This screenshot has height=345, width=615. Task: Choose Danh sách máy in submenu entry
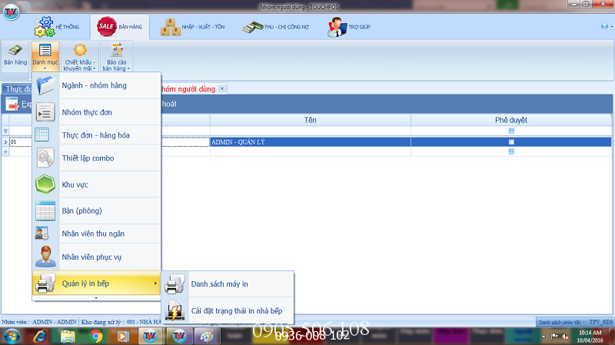click(228, 284)
